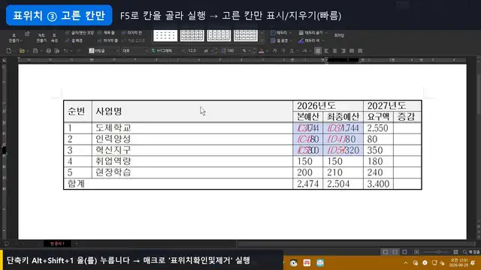Toggle 글자/문단 모양 checkbox
The width and height of the screenshot is (481, 270).
[x=80, y=32]
